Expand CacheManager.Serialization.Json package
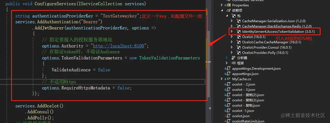Image resolution: width=330 pixels, height=123 pixels. 232,21
